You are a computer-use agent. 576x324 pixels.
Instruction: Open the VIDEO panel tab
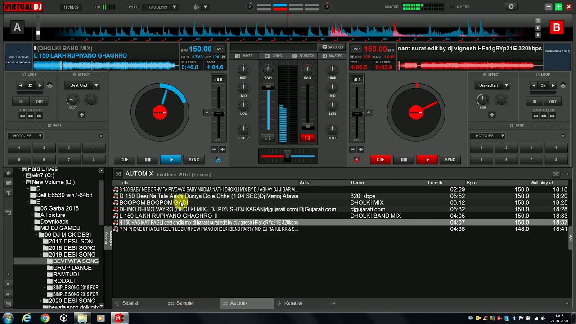(x=273, y=56)
